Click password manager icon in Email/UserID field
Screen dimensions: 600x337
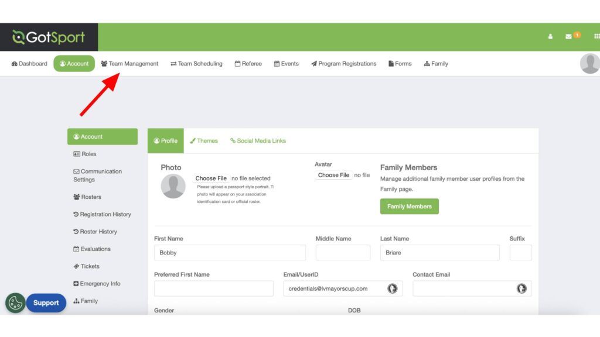pyautogui.click(x=393, y=288)
